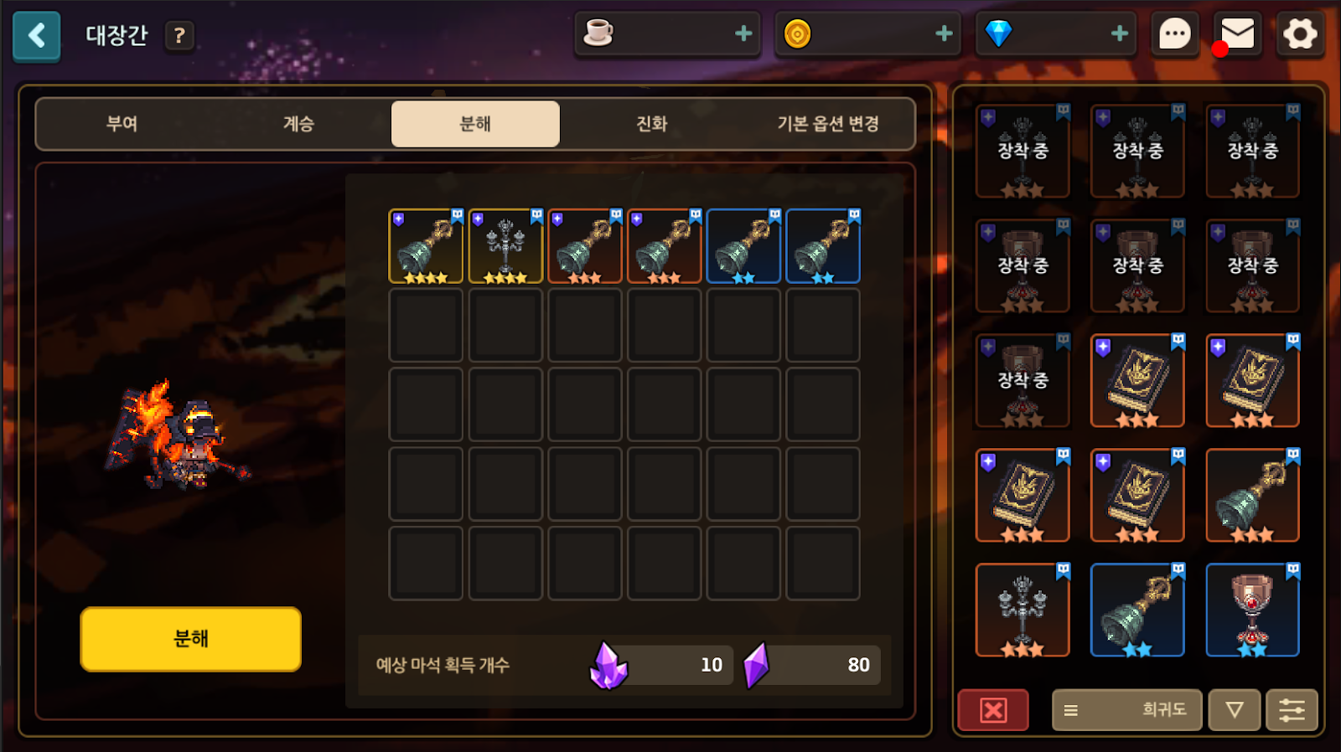Screen dimensions: 1341x752
Task: Switch to the 계승 tab
Action: click(298, 124)
